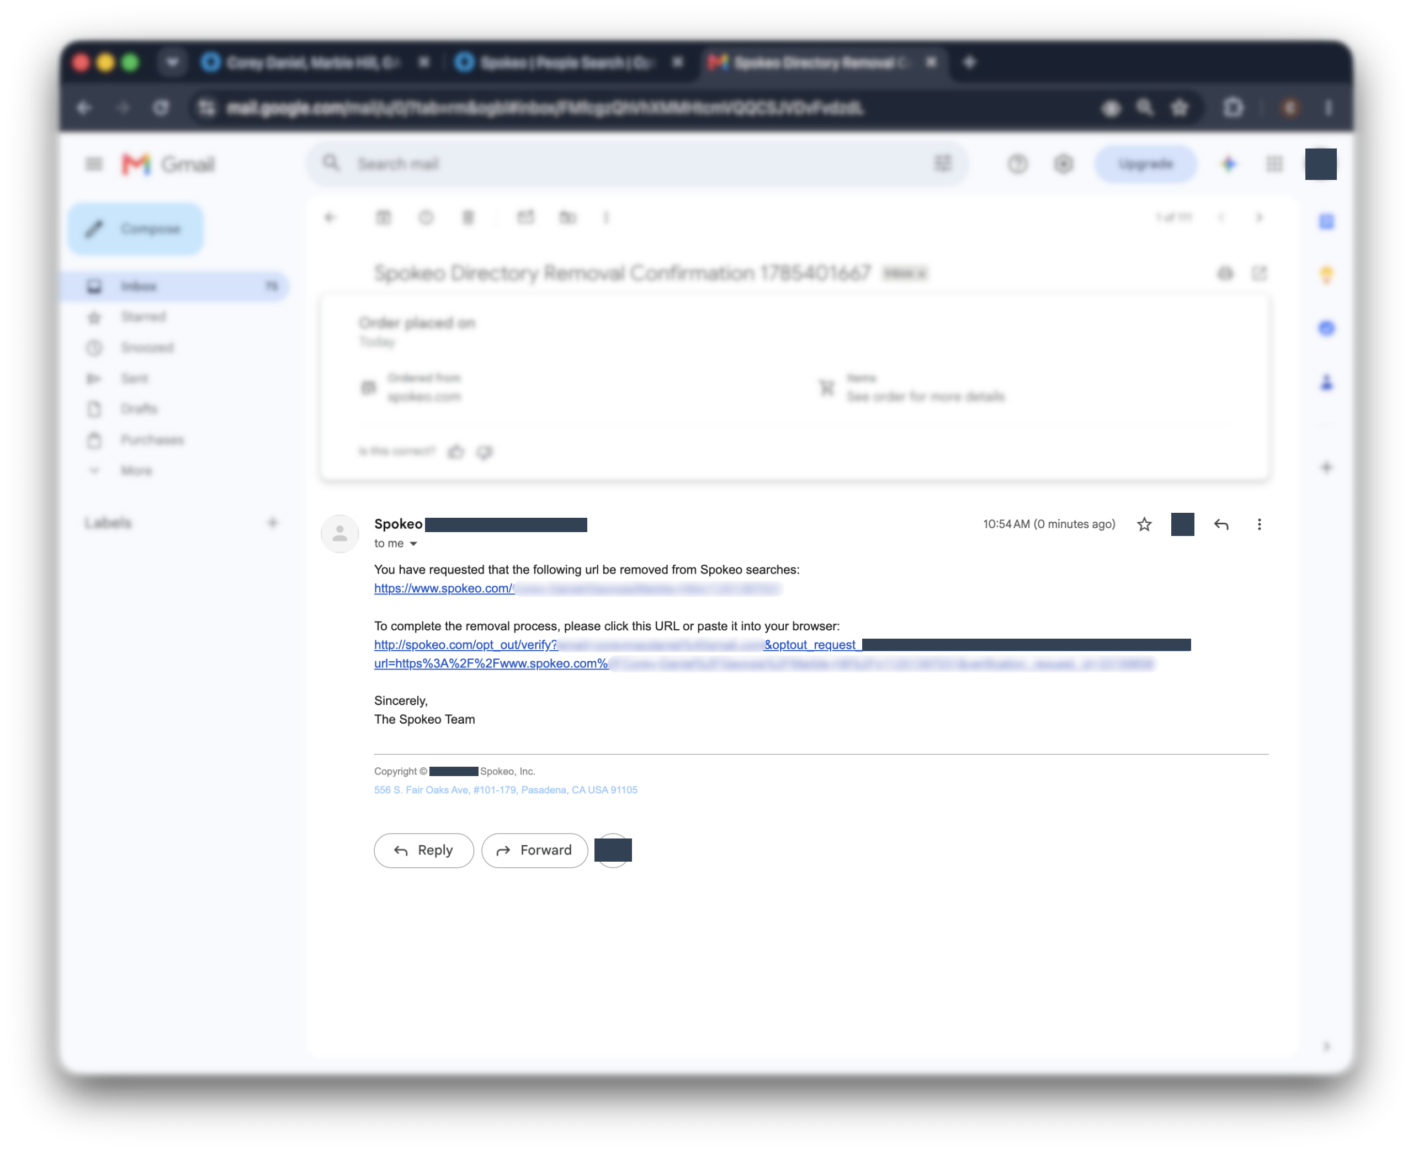This screenshot has width=1413, height=1152.
Task: Click the Forward button below the email
Action: pyautogui.click(x=534, y=850)
